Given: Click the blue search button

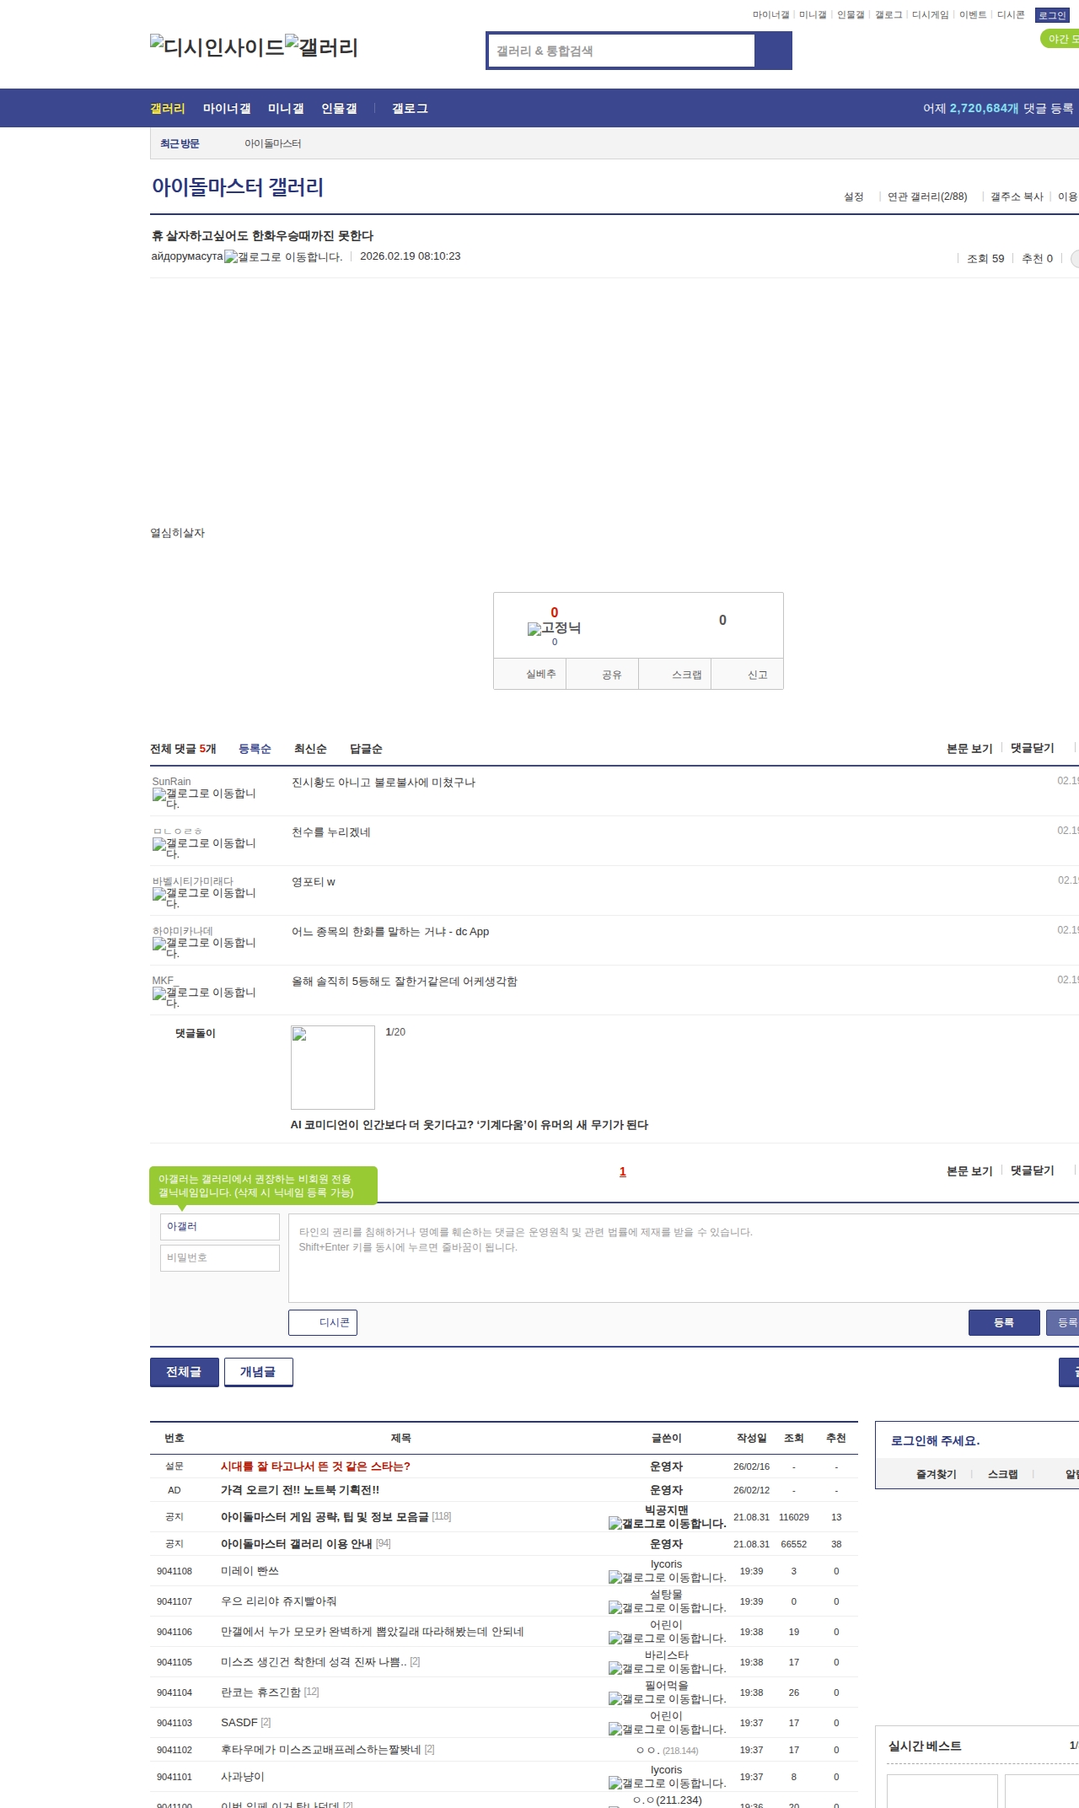Looking at the screenshot, I should click(x=773, y=51).
